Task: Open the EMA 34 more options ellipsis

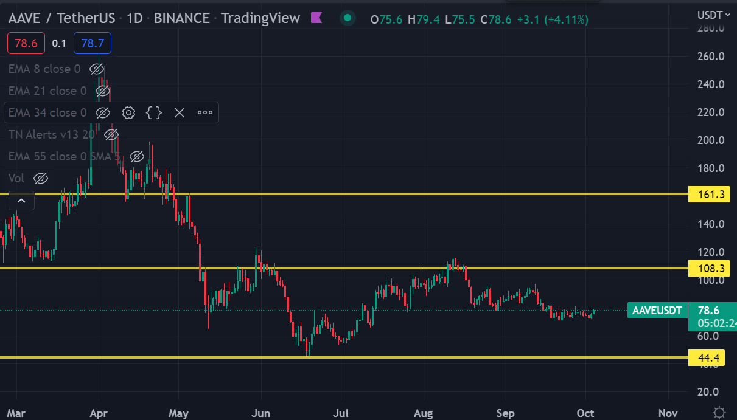Action: pos(204,112)
